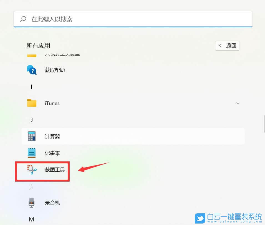Image resolution: width=265 pixels, height=225 pixels.
Task: Open 记事本 via its notepad icon
Action: click(31, 153)
